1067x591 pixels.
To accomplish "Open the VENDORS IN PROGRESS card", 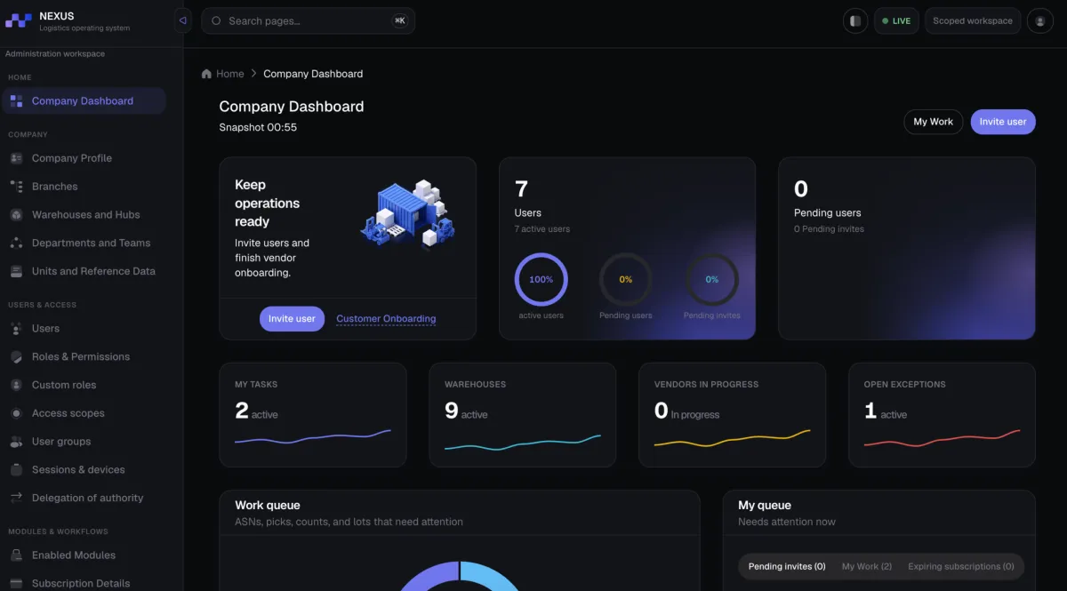I will 733,415.
